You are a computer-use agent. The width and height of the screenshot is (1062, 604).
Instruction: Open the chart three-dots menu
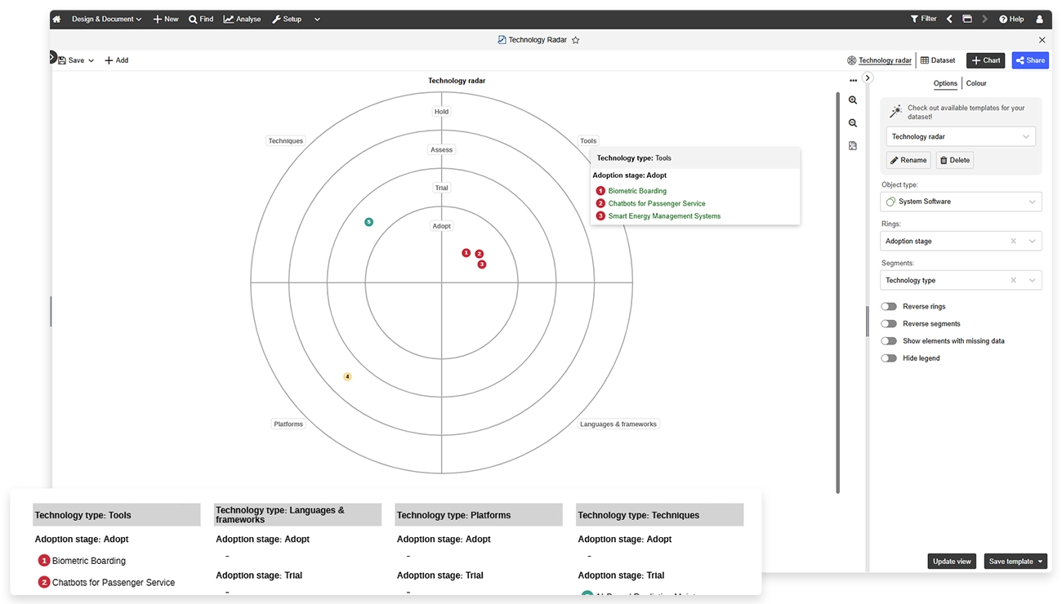(853, 81)
